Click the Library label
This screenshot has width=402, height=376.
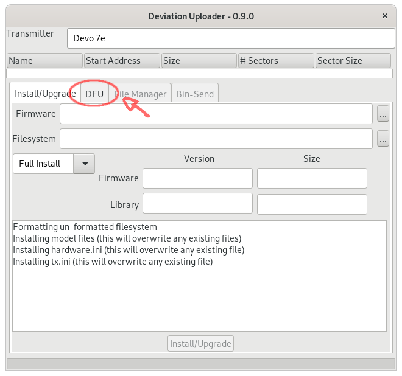pyautogui.click(x=125, y=205)
